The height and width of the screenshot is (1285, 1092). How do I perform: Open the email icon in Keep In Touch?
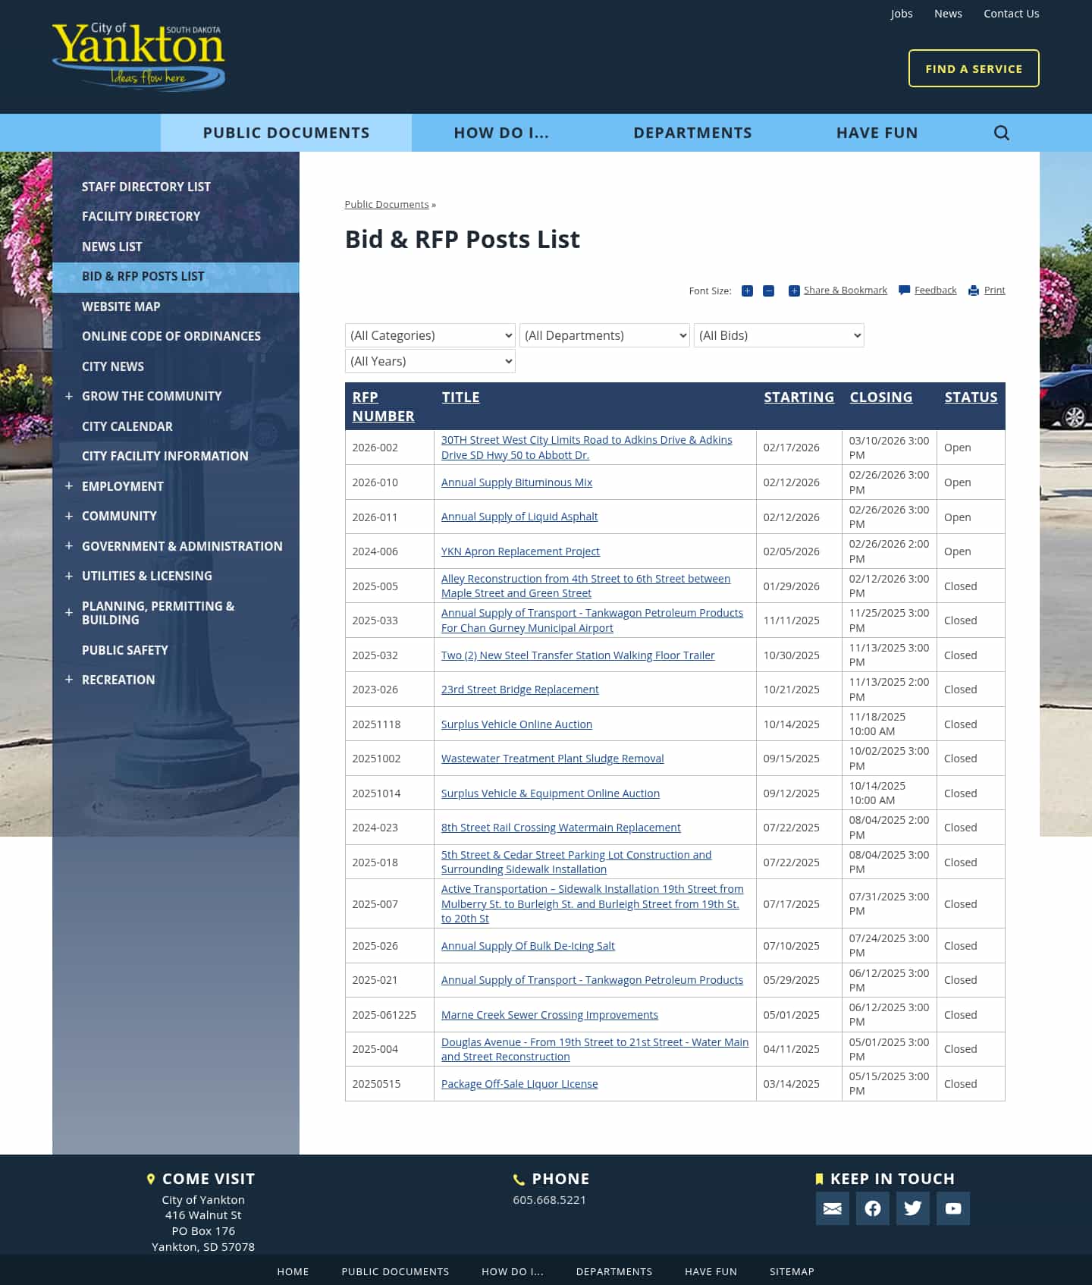click(832, 1208)
